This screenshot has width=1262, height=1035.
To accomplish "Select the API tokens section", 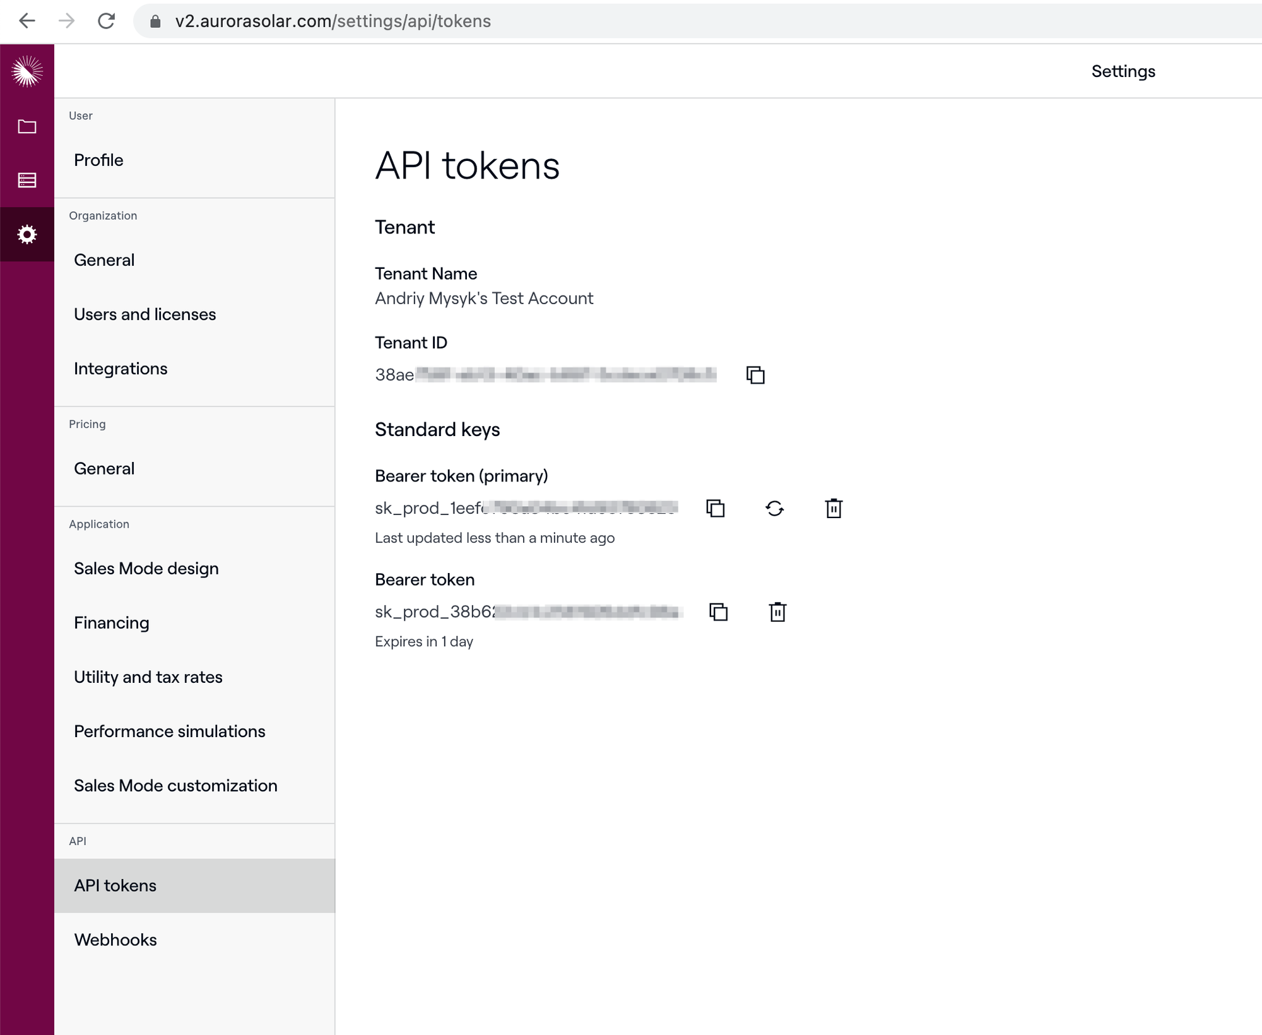I will (x=115, y=885).
